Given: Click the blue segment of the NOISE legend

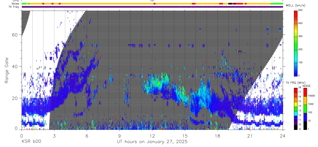Looking at the screenshot, I should point(305,117).
